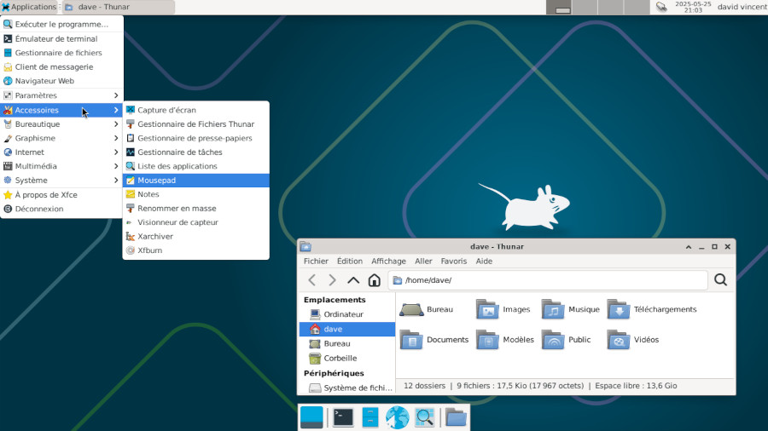Screen dimensions: 768x431
Task: Select Accessoires in Applications menu
Action: click(x=61, y=110)
